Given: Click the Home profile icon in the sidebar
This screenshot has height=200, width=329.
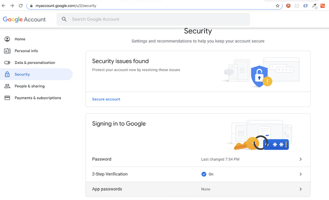Looking at the screenshot, I should [x=7, y=39].
